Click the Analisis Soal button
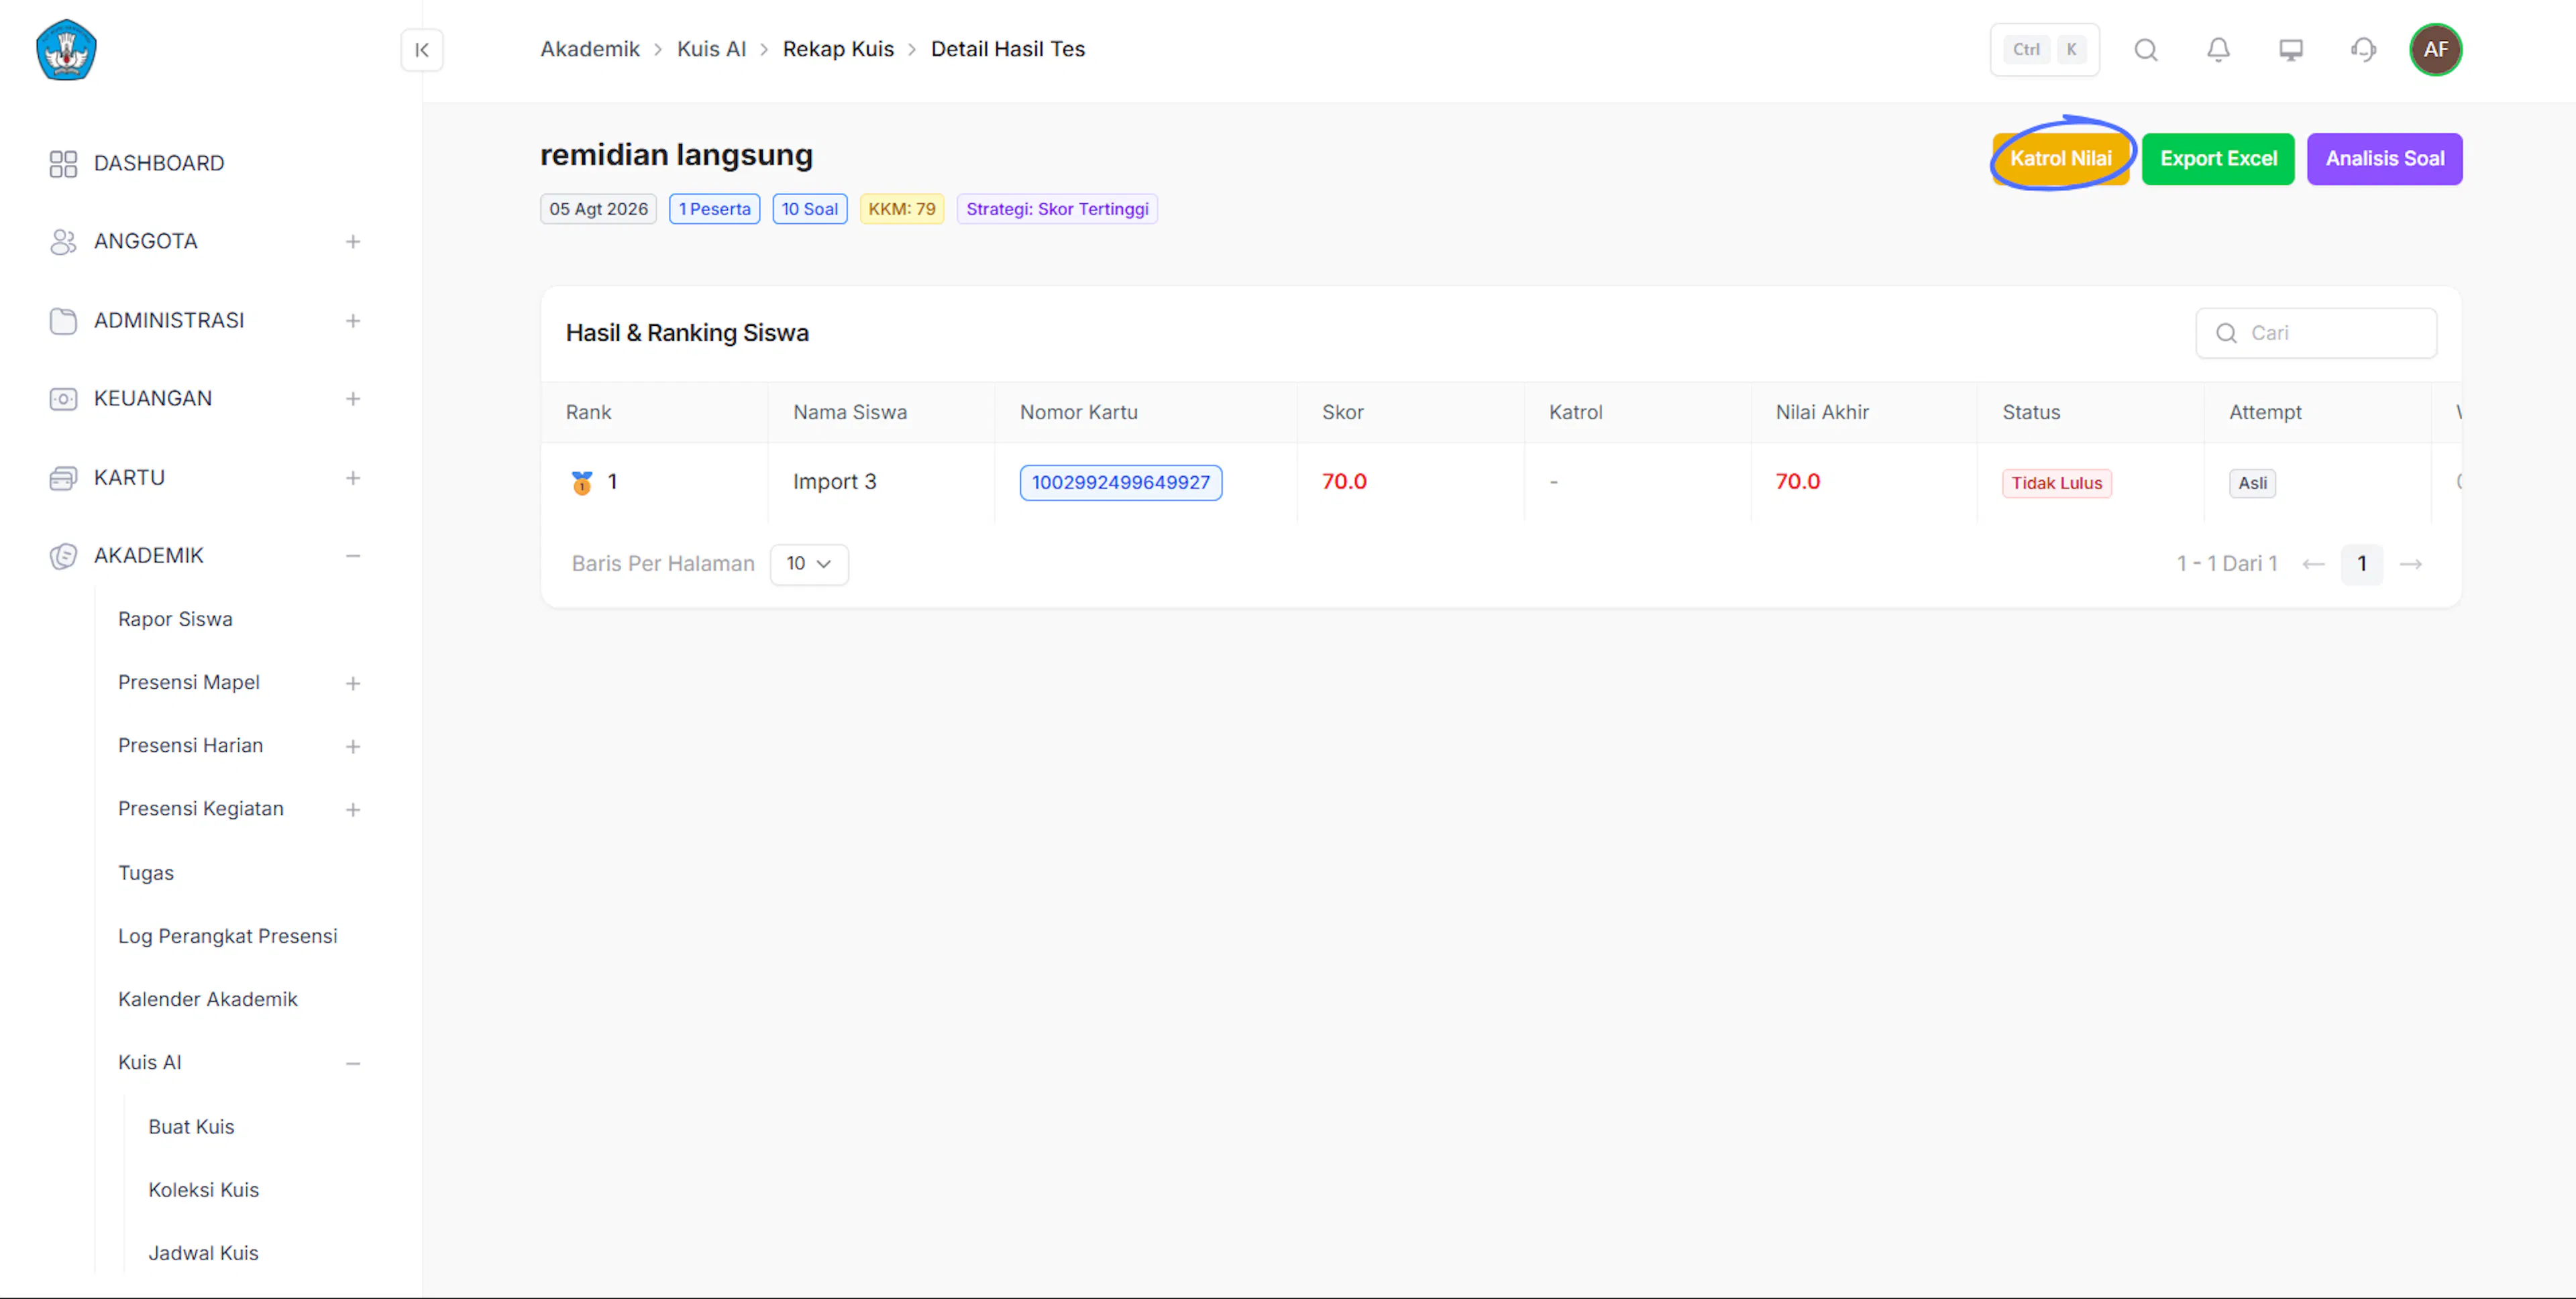 2384,159
